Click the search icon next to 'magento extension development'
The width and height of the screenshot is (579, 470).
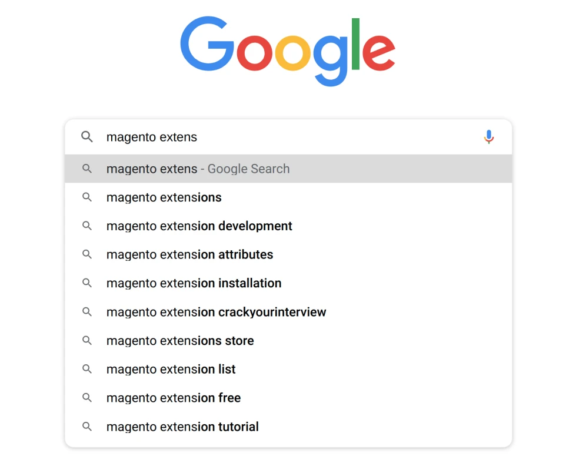click(x=86, y=226)
